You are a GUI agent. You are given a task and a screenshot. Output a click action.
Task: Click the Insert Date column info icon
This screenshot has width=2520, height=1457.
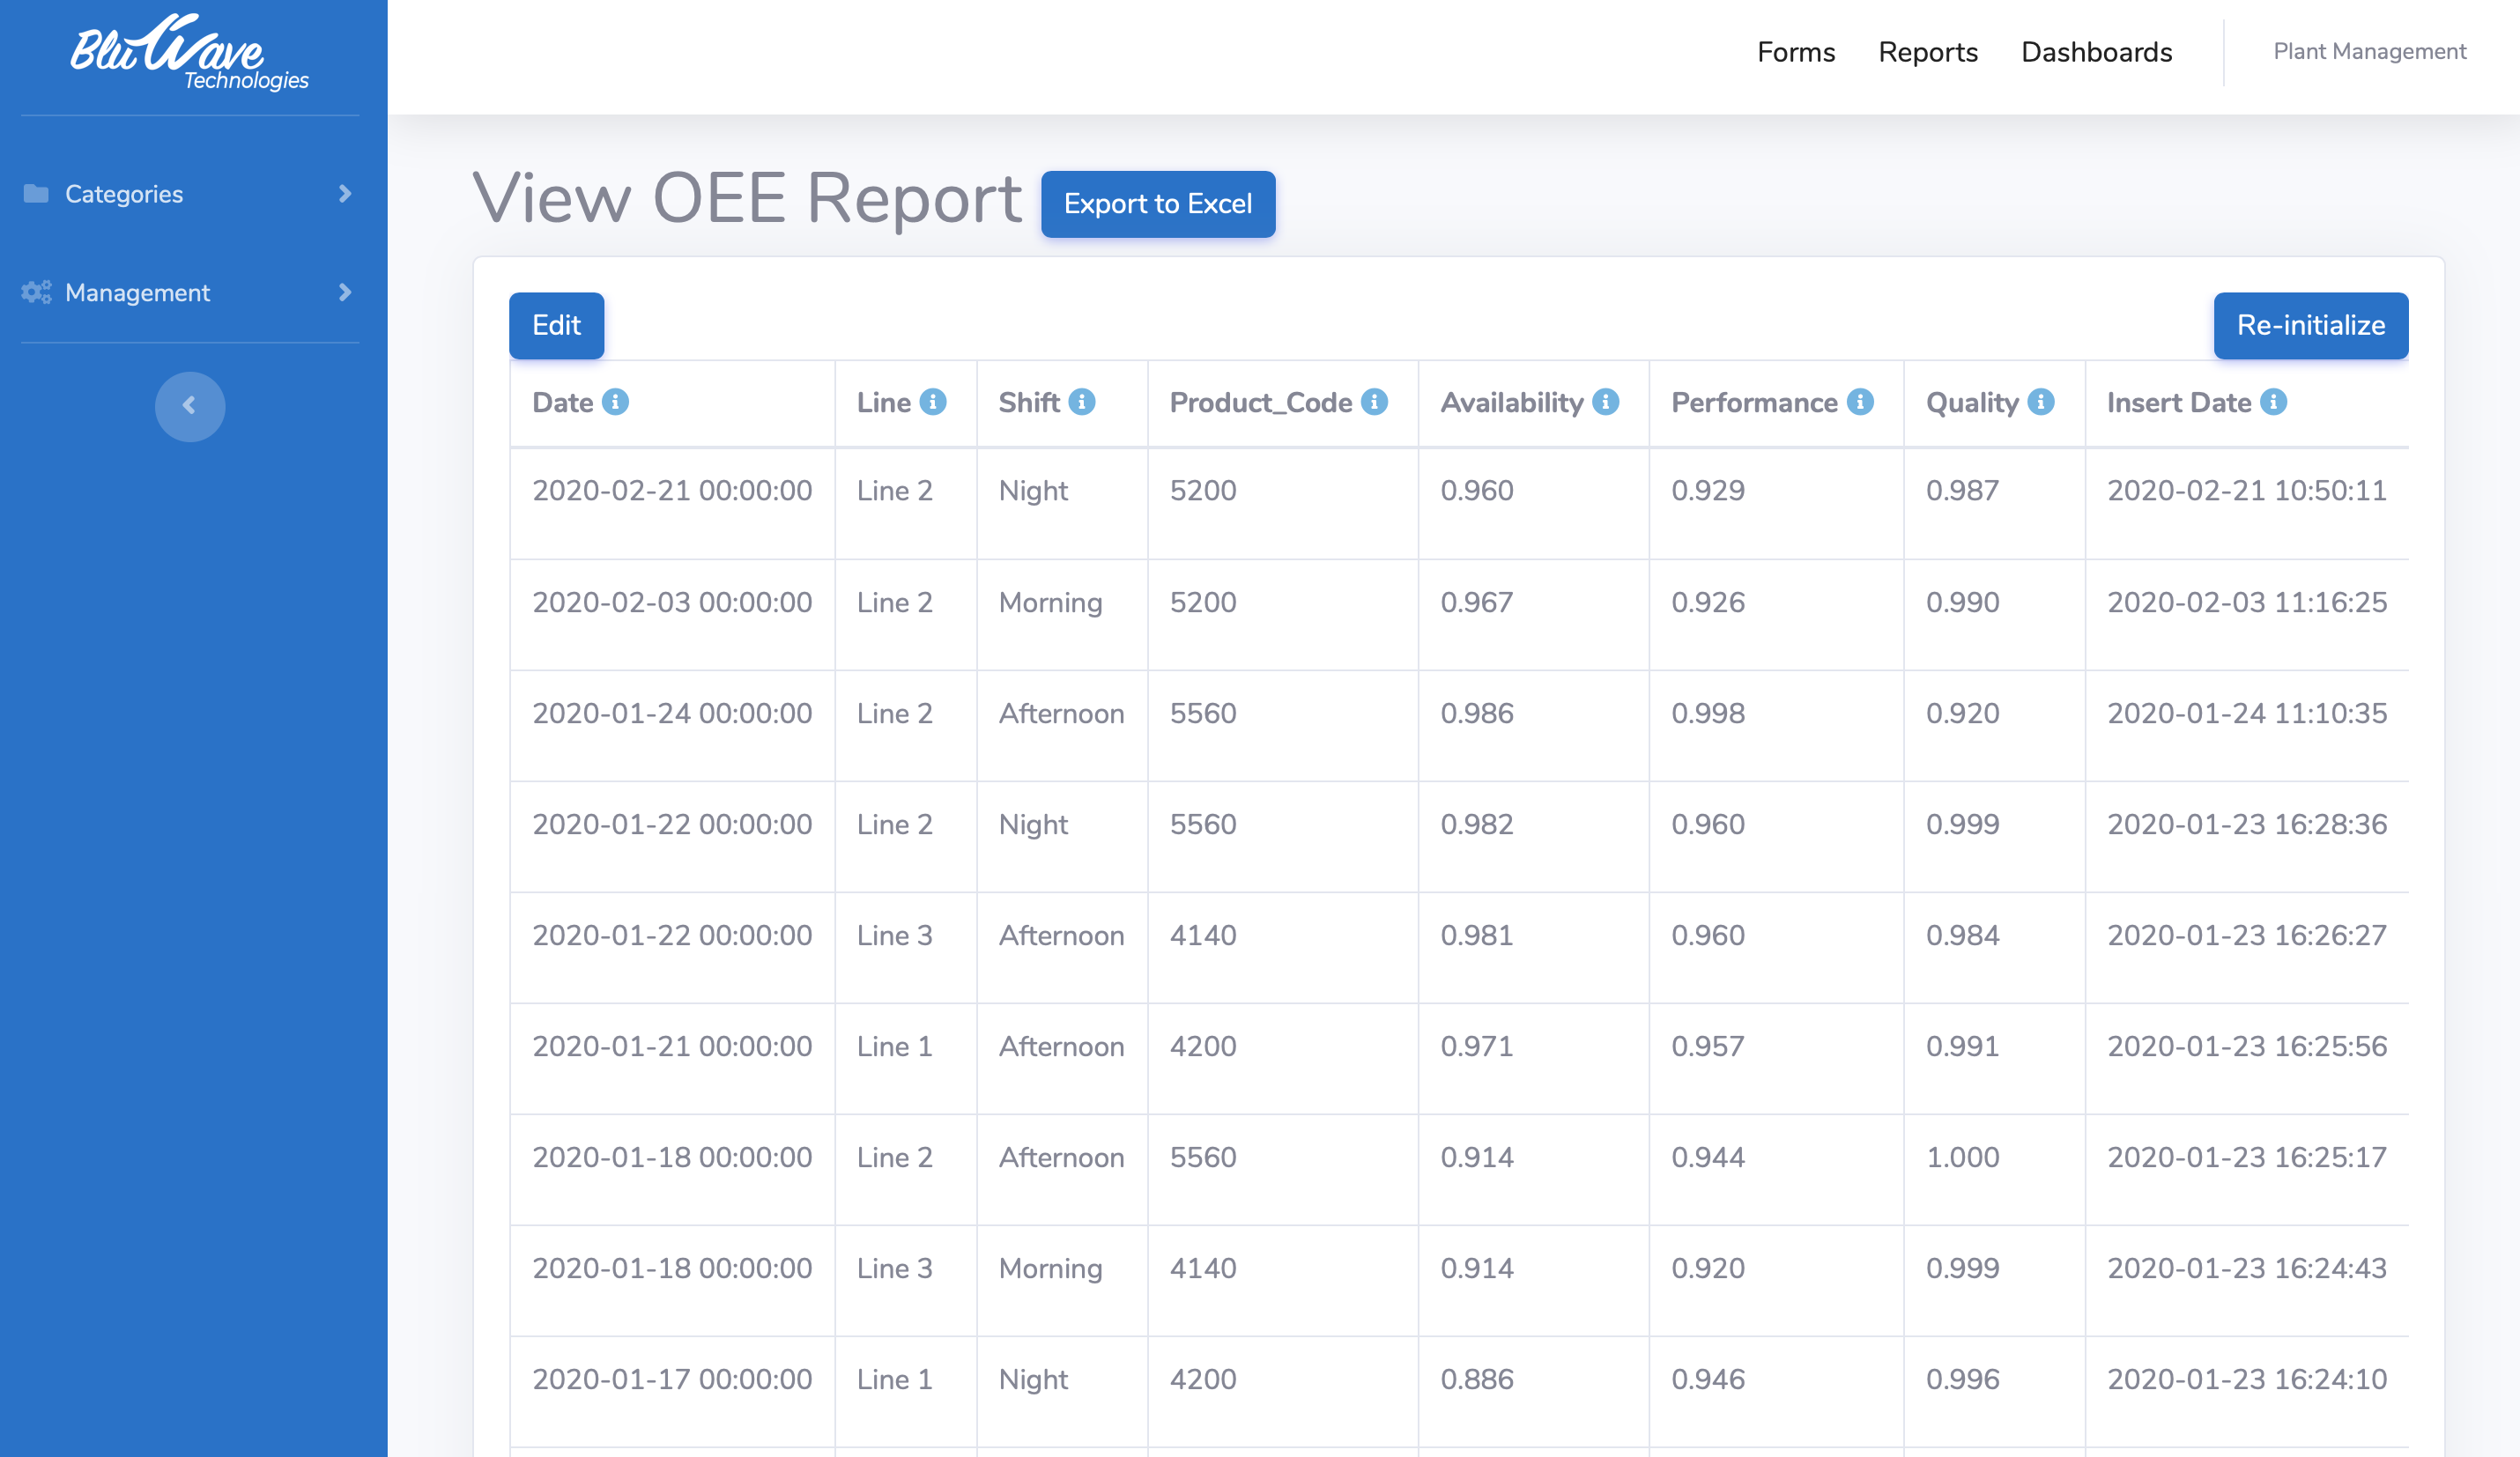pos(2273,402)
